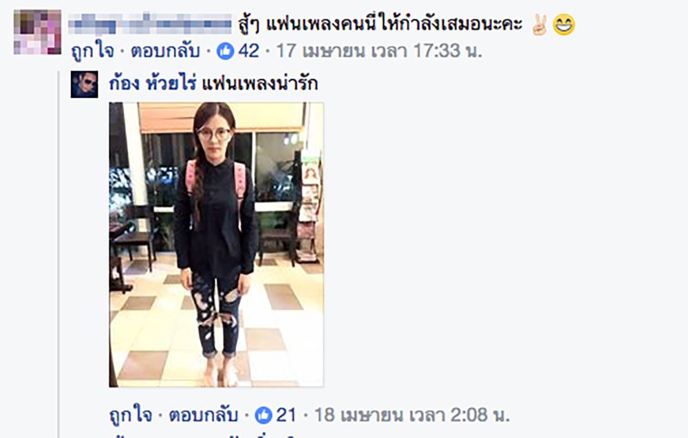Image resolution: width=688 pixels, height=438 pixels.
Task: Enlarge the photo of woman with pink backpack
Action: (216, 245)
